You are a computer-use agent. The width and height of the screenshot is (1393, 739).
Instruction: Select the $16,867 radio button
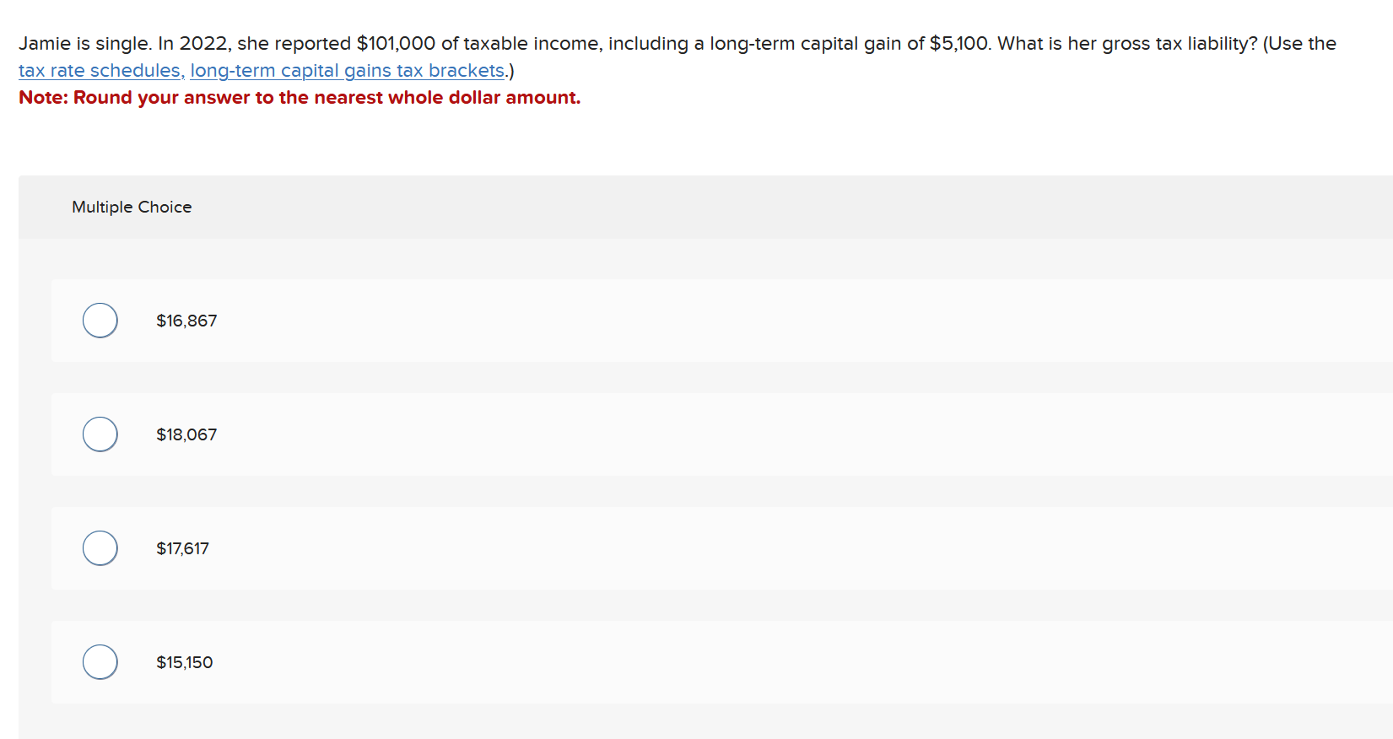100,321
